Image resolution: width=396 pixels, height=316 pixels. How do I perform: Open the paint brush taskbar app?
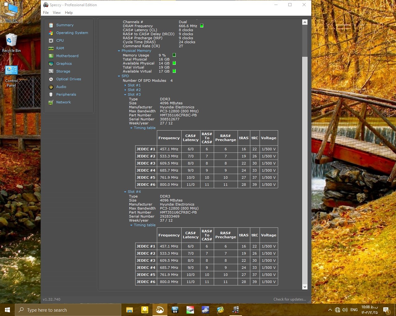(x=220, y=310)
